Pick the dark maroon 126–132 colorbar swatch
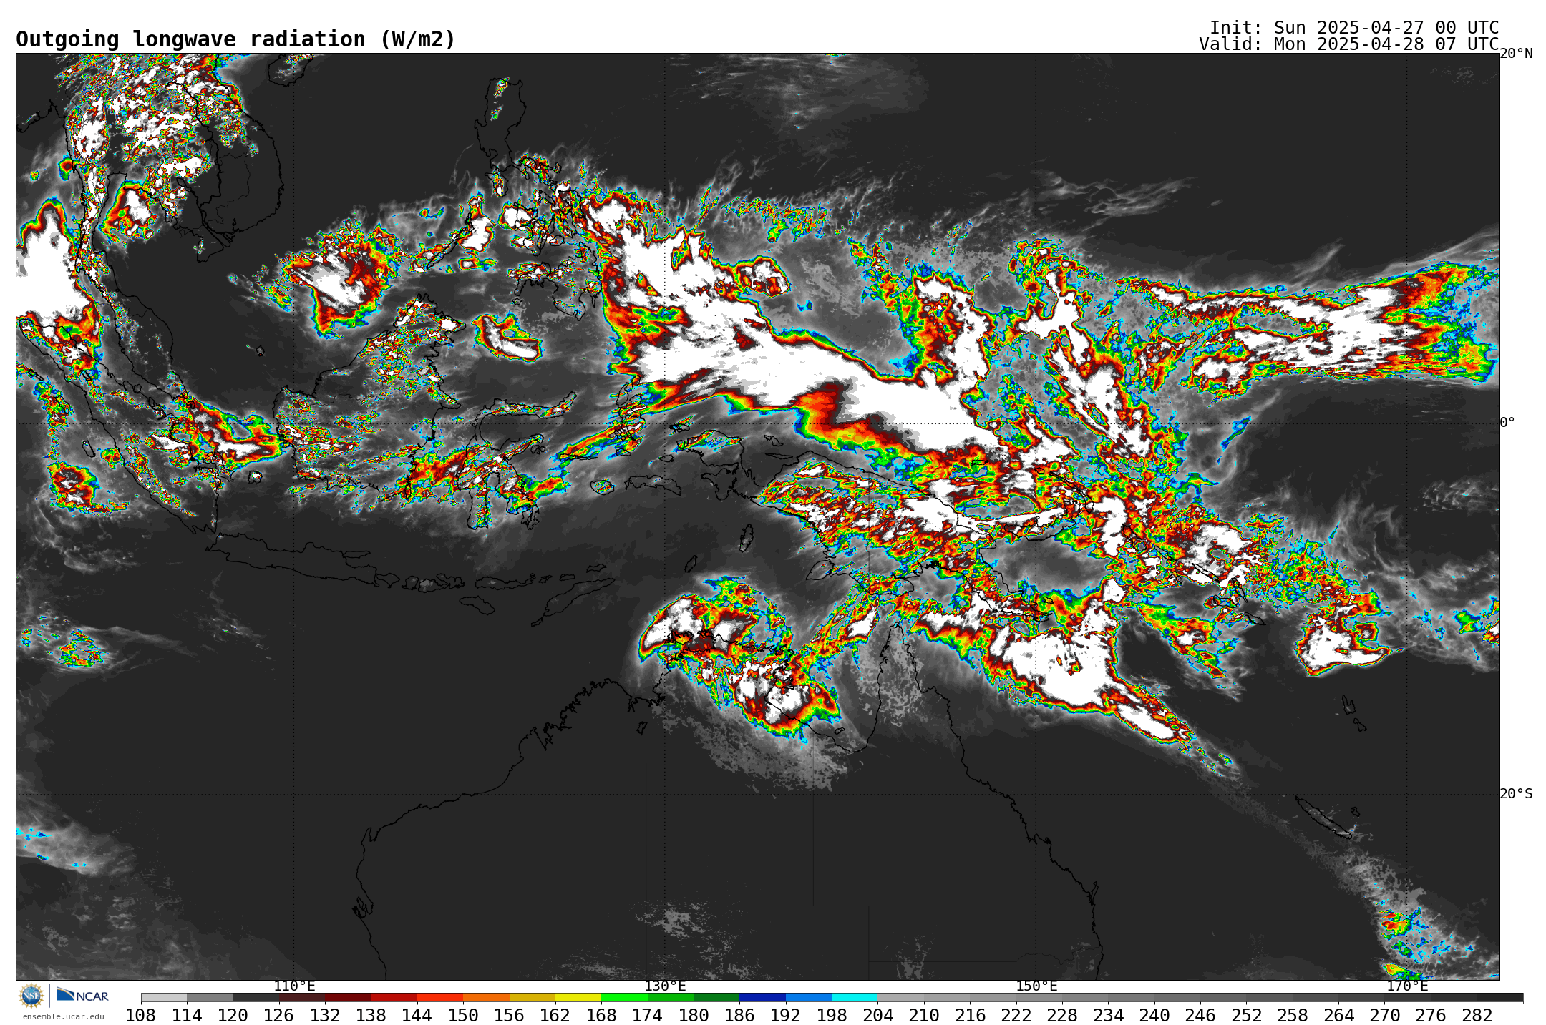 [302, 997]
